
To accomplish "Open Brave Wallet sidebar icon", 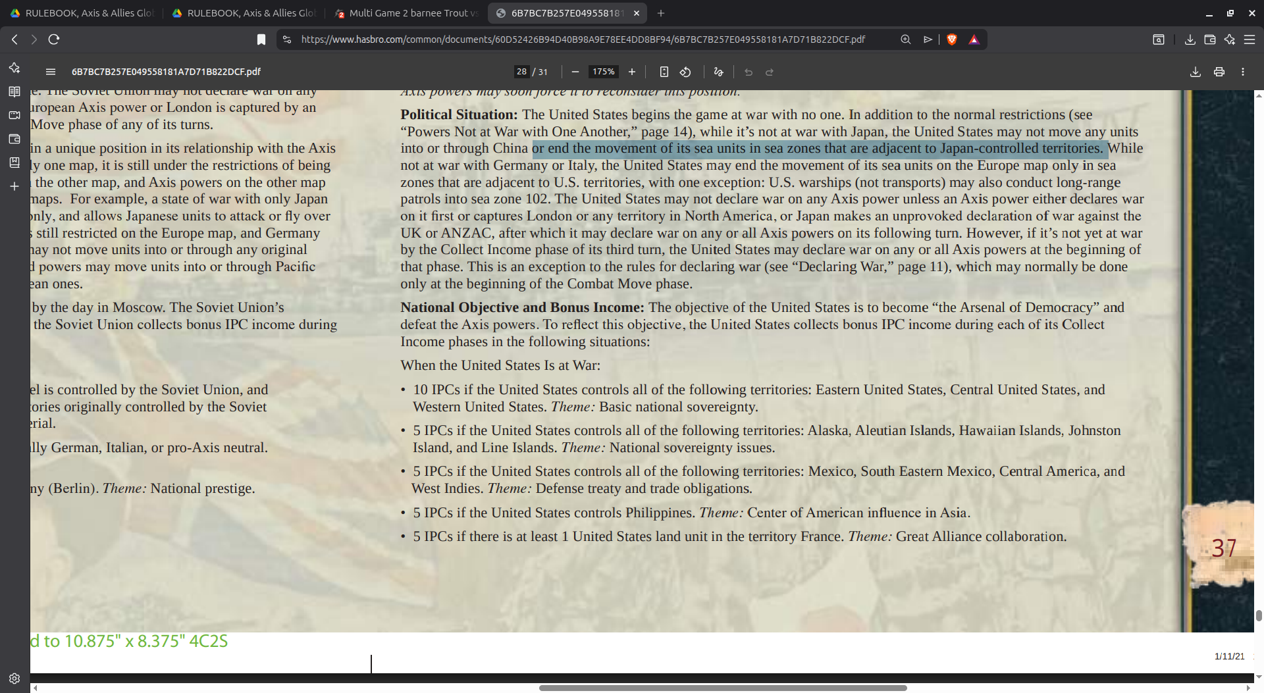I will pyautogui.click(x=14, y=139).
